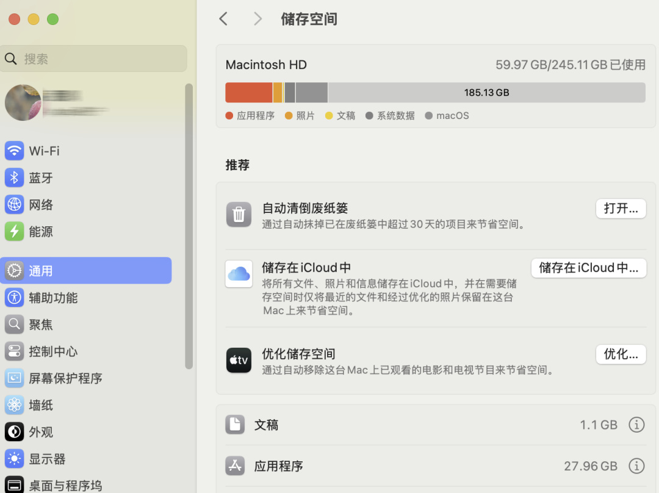Select the Network (网络) globe icon
The image size is (659, 493).
pyautogui.click(x=14, y=204)
